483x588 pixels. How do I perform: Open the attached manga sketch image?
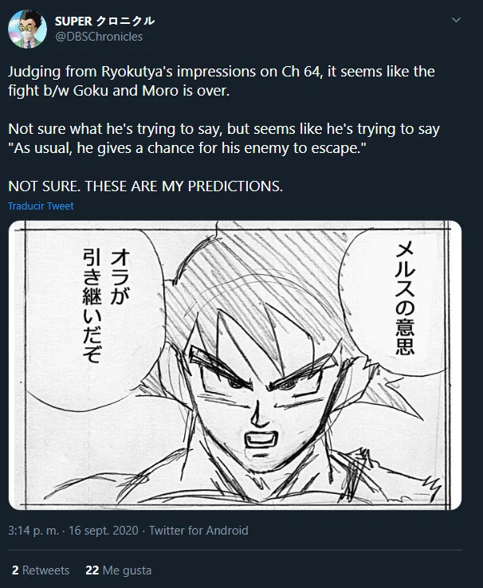(x=235, y=365)
